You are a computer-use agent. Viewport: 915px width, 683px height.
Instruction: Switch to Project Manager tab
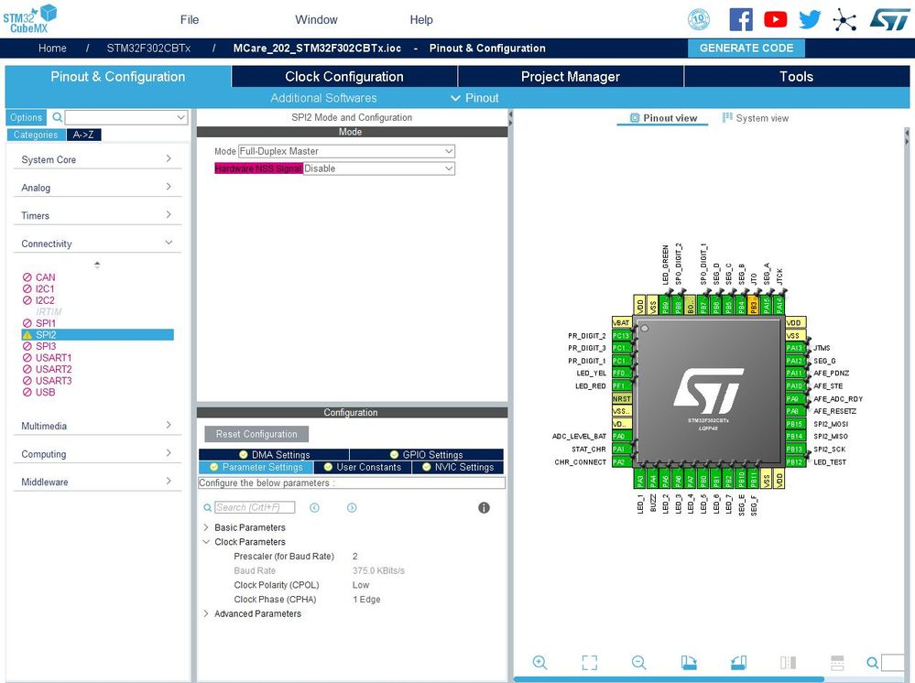(570, 76)
